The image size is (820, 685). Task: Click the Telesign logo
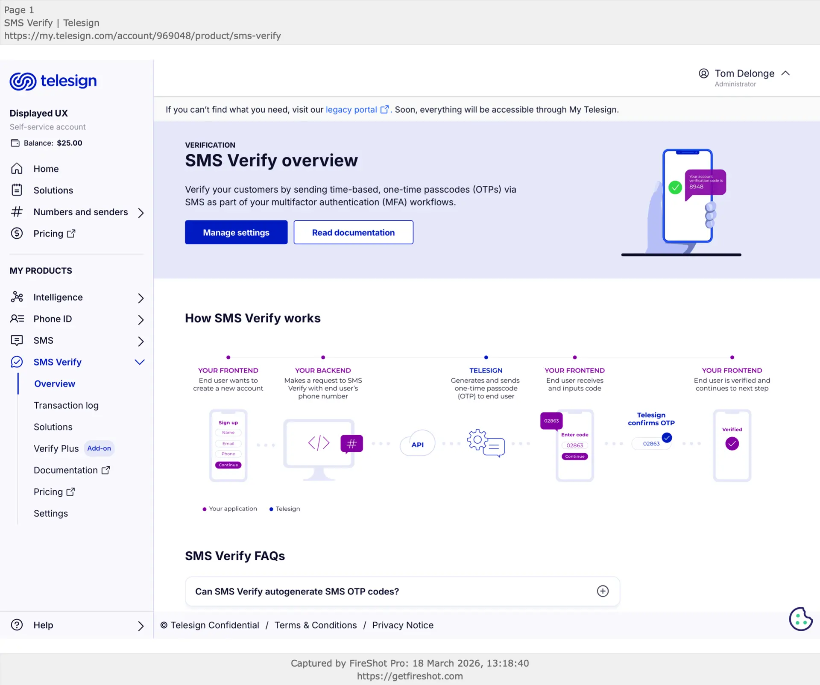53,81
